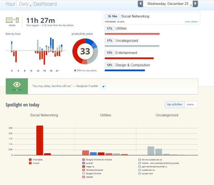Open the 15% Entertainment category

point(126,53)
